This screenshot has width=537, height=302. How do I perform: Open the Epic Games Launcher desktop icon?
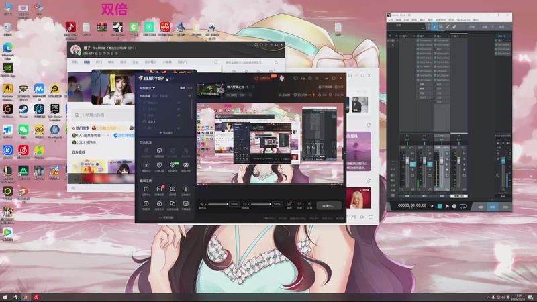coord(55,112)
